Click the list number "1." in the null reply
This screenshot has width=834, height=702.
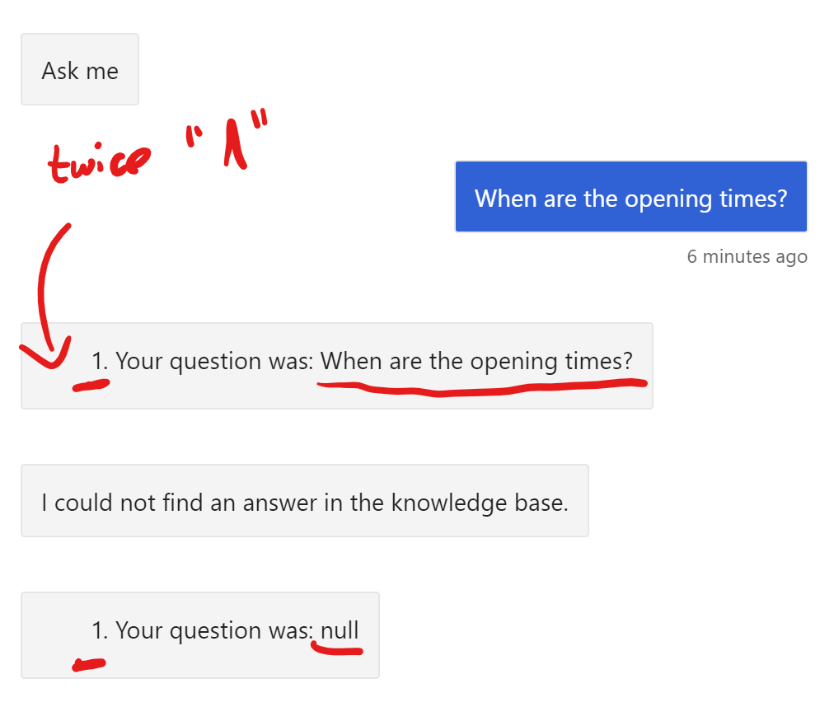click(100, 631)
